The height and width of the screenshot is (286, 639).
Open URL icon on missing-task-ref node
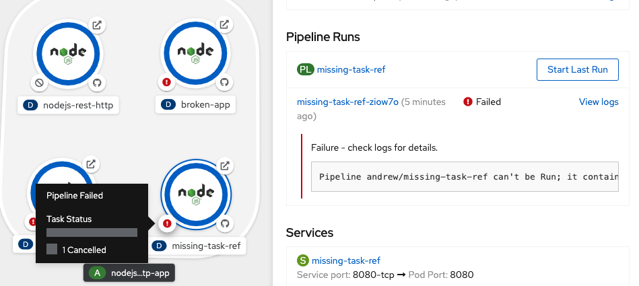pos(226,166)
